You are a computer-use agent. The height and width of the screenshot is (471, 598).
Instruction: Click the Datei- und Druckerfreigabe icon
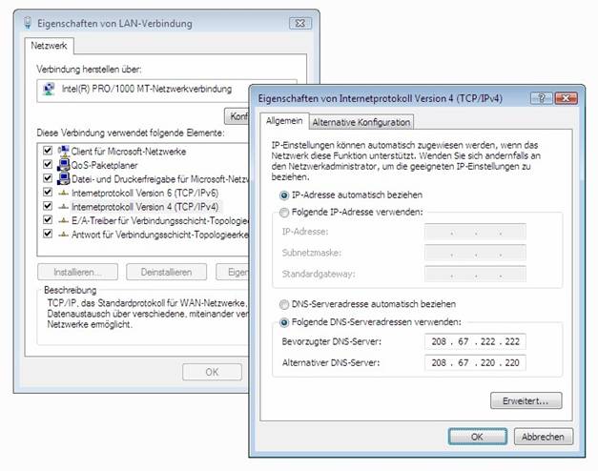pyautogui.click(x=64, y=178)
